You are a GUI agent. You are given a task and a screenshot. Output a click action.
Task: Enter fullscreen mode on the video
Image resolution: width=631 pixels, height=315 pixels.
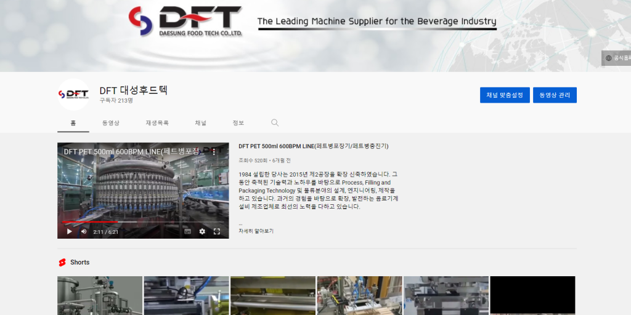[217, 231]
